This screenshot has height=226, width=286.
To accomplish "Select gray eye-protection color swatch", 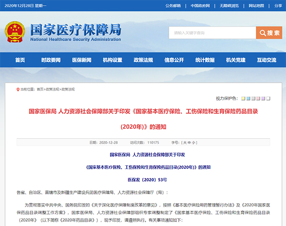I will click(x=253, y=98).
